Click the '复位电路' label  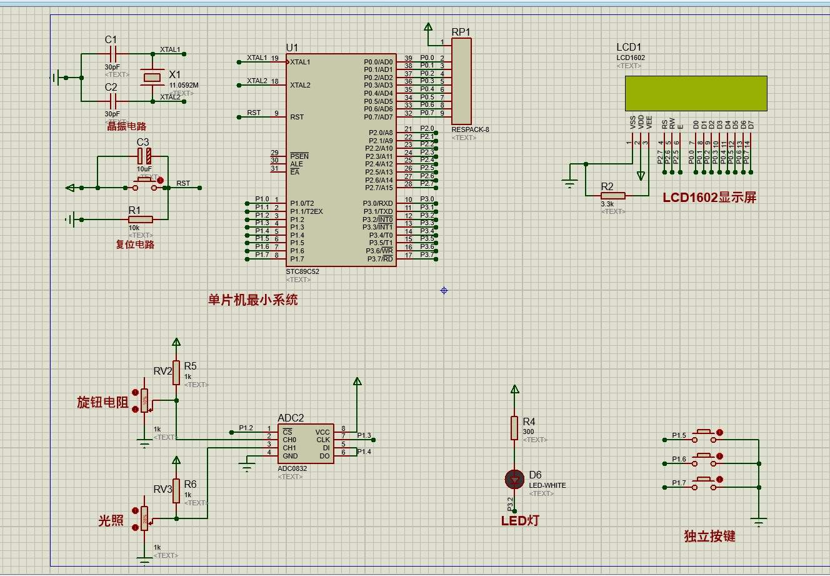[x=135, y=245]
